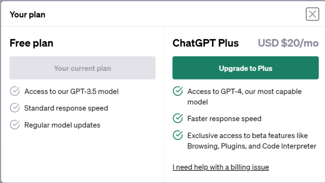Click the green checkmark beside Access to GPT-4
The width and height of the screenshot is (325, 183).
click(178, 91)
